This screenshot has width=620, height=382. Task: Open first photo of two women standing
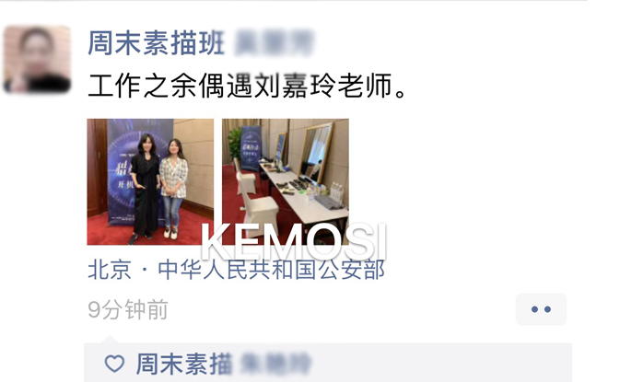coord(150,181)
